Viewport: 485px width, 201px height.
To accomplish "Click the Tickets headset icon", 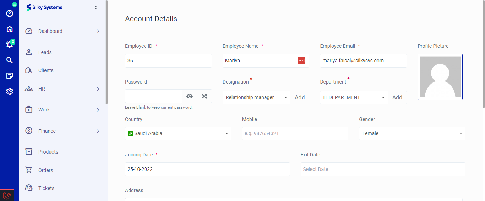I will [29, 188].
